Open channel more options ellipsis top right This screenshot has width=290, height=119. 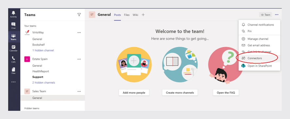[x=277, y=15]
